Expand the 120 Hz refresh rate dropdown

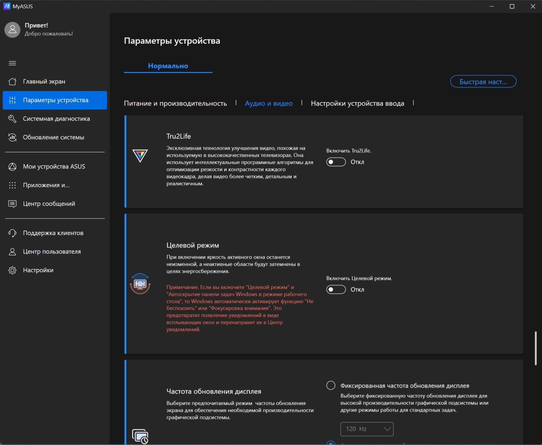click(367, 429)
